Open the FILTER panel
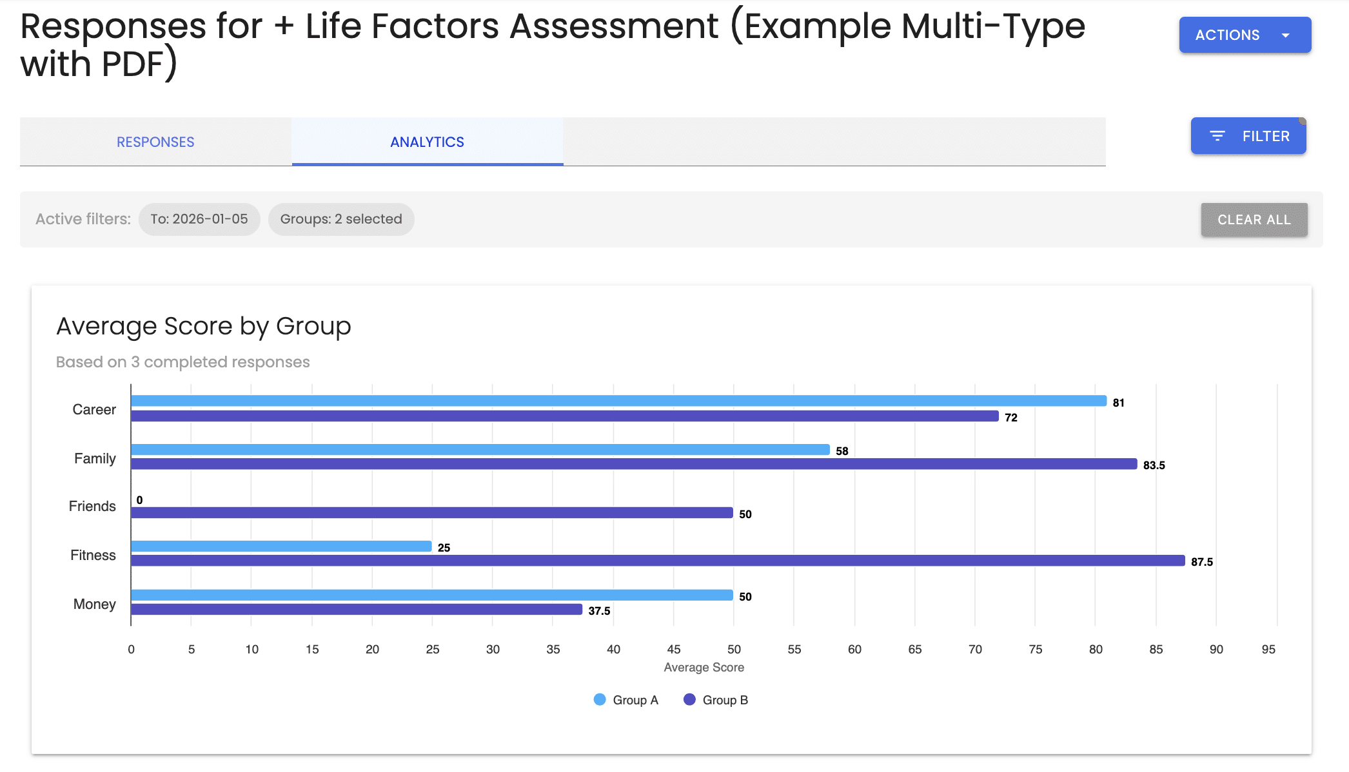1349x772 pixels. (x=1248, y=136)
